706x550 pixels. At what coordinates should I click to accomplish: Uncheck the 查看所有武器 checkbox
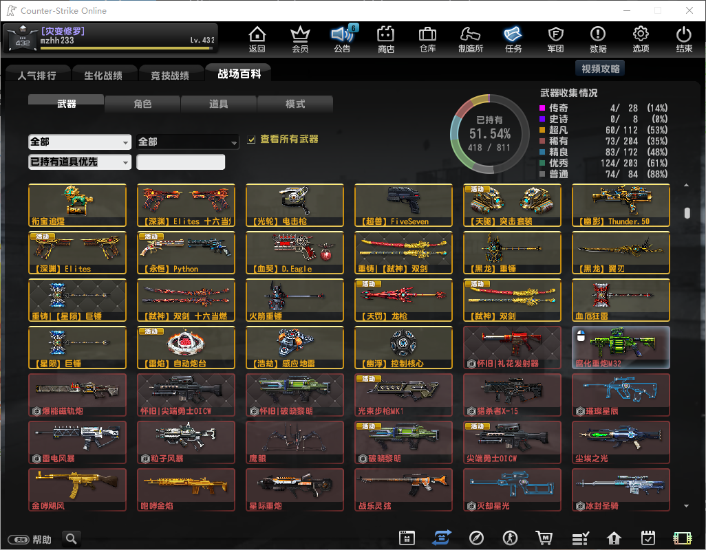252,140
